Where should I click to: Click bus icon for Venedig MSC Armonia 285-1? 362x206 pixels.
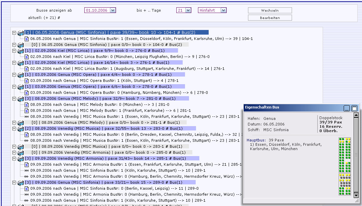pos(21,152)
